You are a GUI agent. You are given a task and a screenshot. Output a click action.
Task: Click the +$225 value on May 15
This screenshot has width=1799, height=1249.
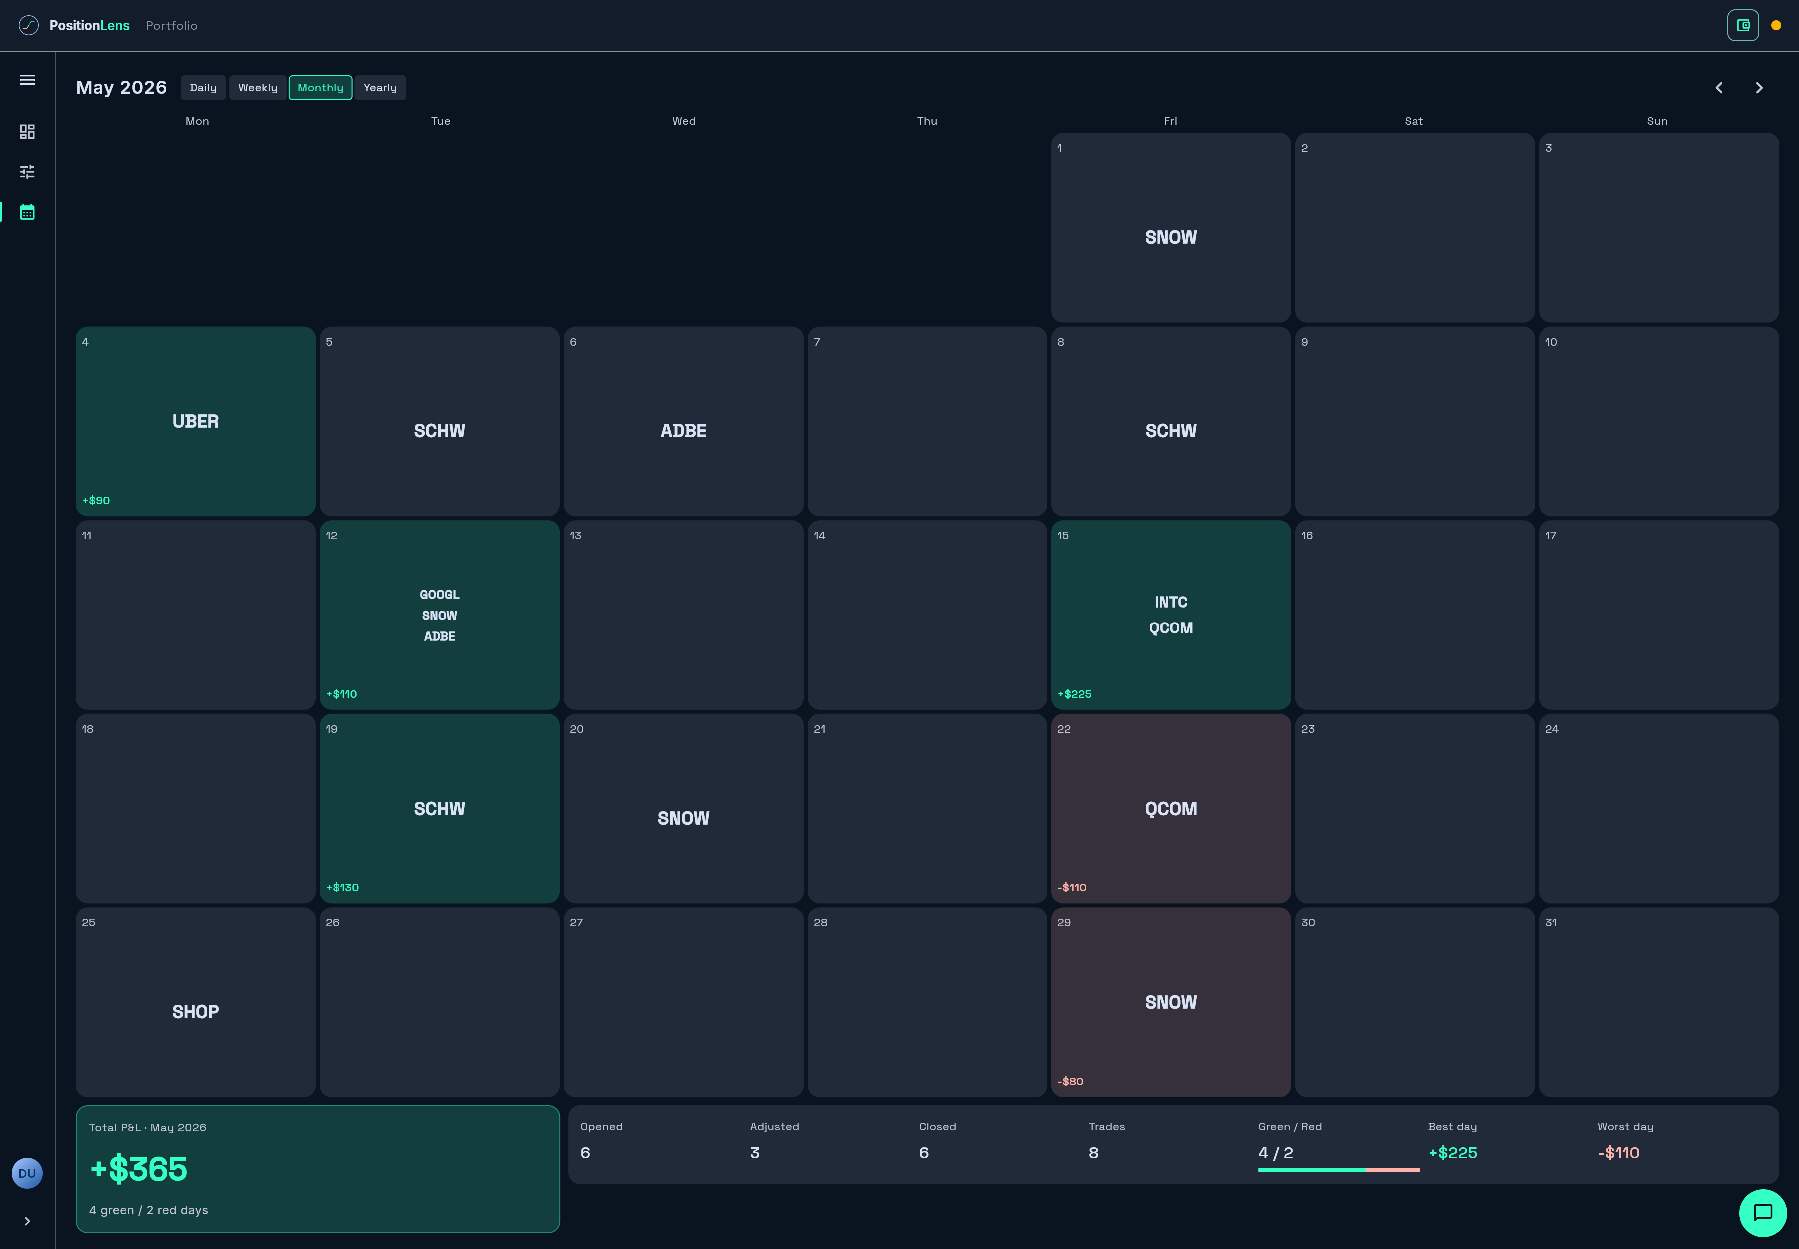[x=1074, y=694]
